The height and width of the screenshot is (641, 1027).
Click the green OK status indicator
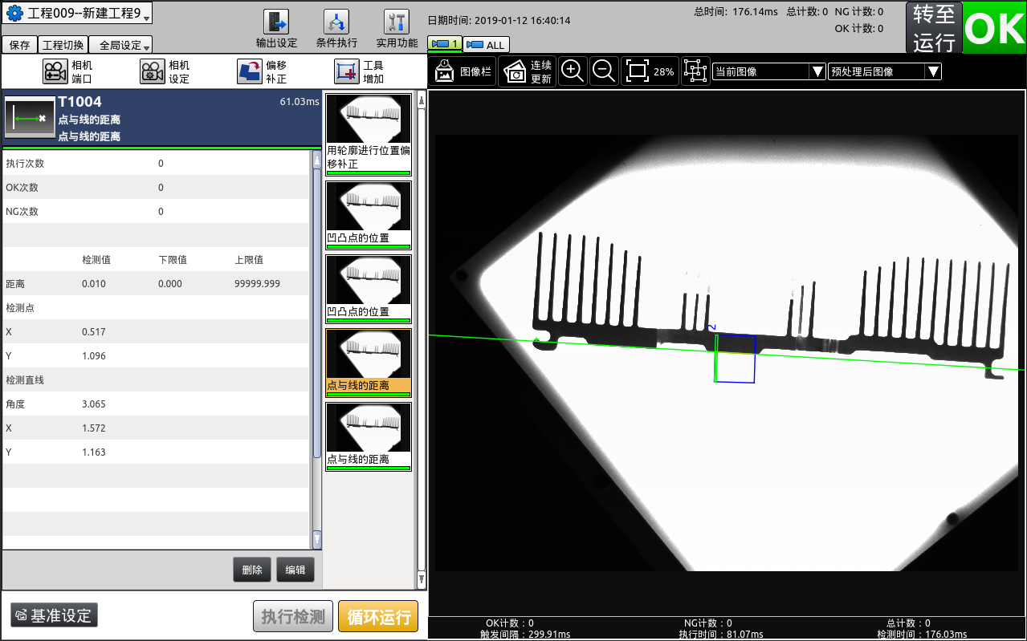coord(994,28)
